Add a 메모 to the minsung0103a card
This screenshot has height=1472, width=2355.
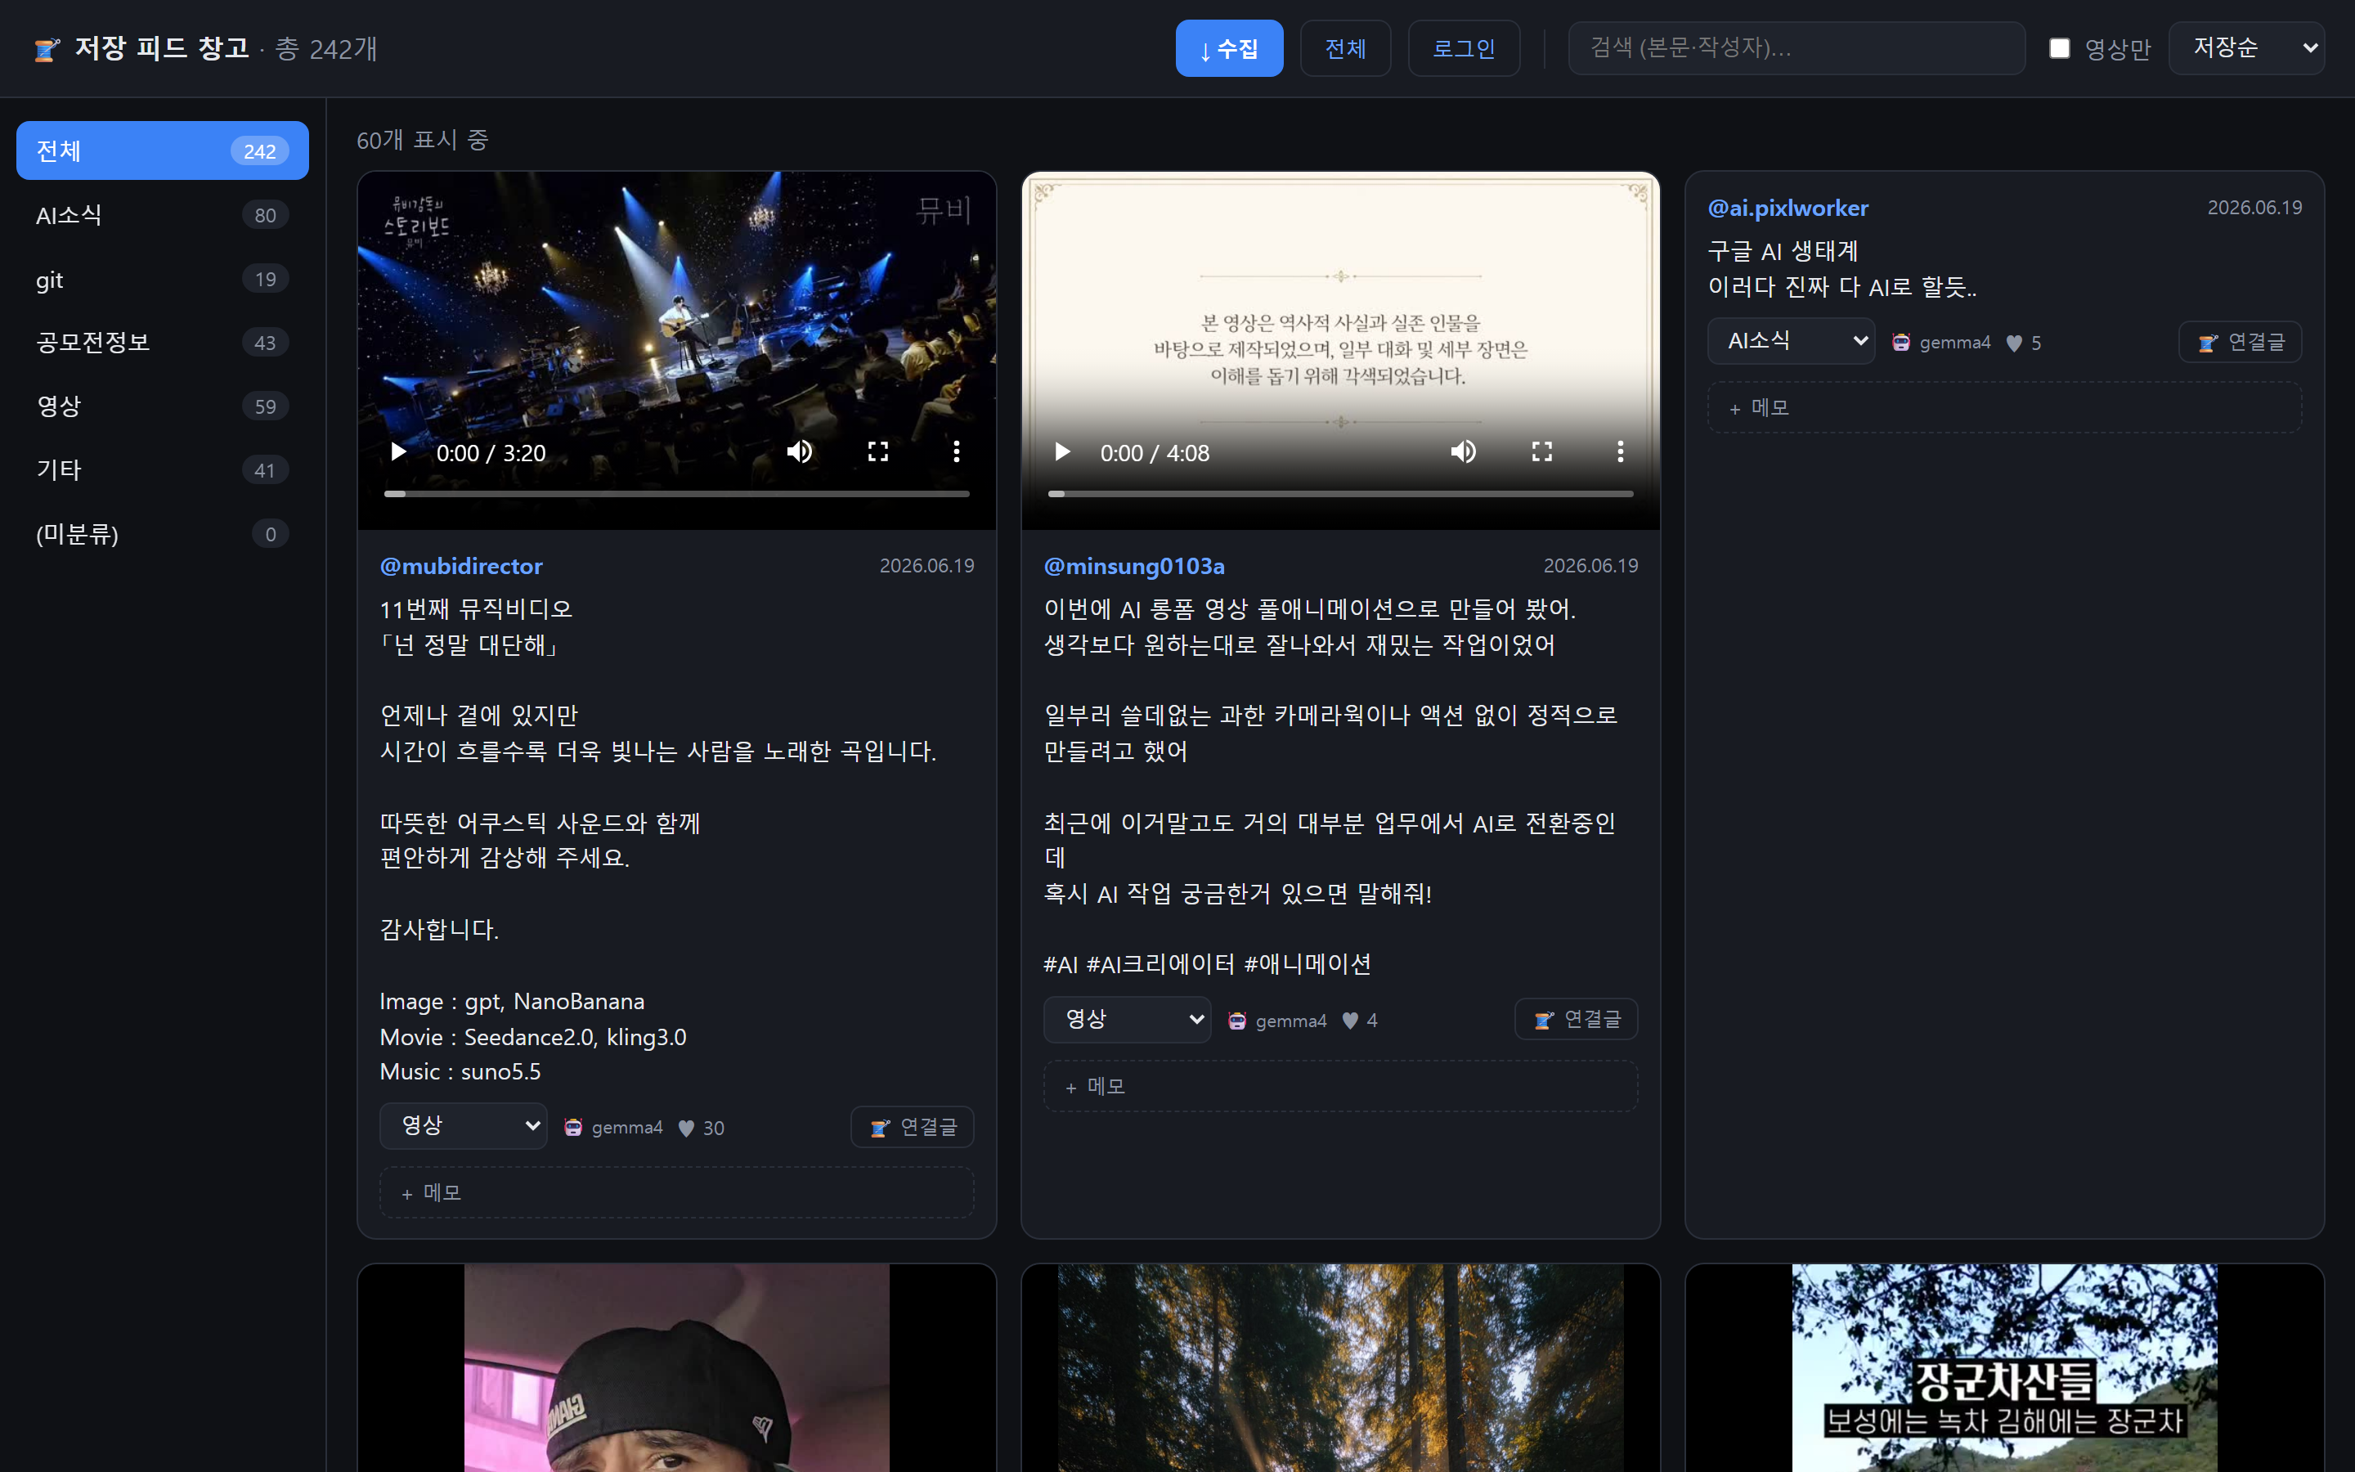1341,1087
